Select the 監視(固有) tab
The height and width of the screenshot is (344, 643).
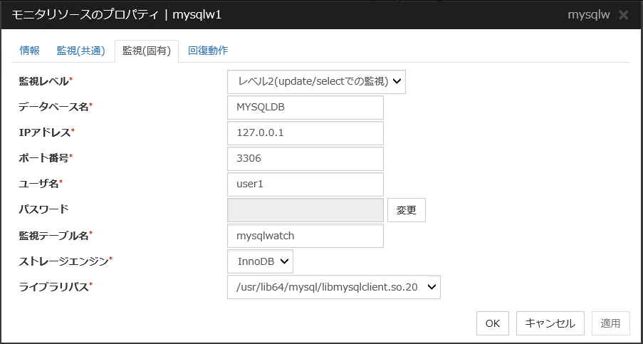pos(147,51)
